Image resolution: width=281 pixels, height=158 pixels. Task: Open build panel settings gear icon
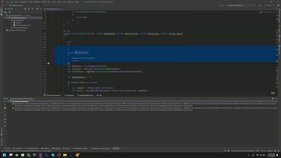click(273, 98)
